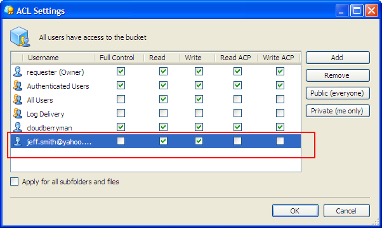The image size is (382, 228).
Task: Uncheck Read for requester (Owner)
Action: coord(163,72)
